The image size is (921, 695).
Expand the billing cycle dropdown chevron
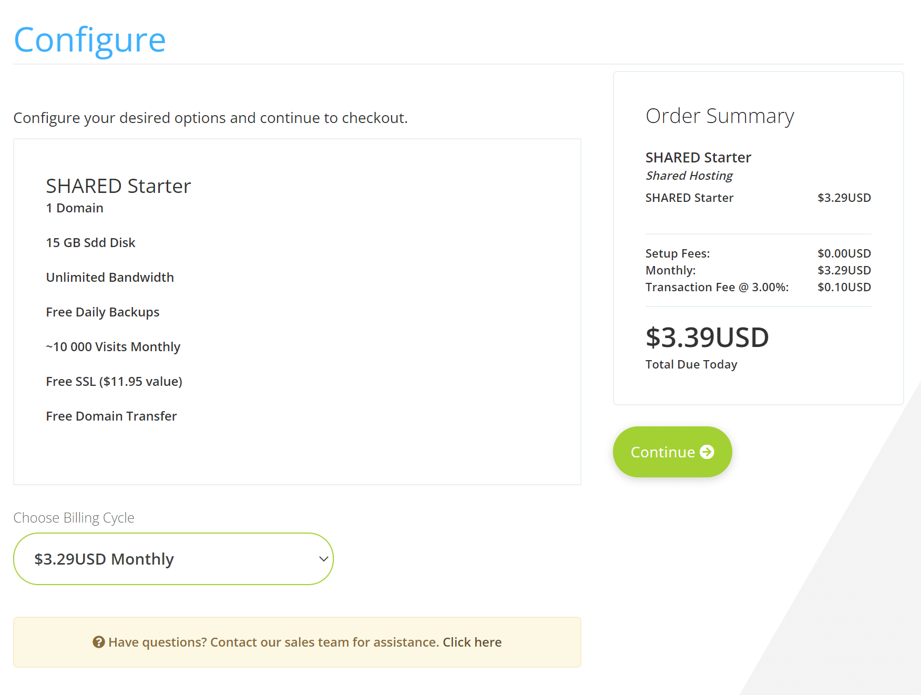323,559
